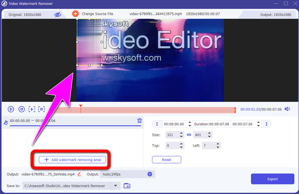Click Add watermark removing area button
The width and height of the screenshot is (299, 194).
click(x=72, y=160)
